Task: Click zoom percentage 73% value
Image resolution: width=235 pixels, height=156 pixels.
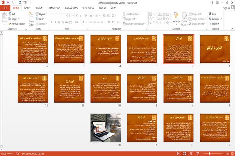Action: 227,154
